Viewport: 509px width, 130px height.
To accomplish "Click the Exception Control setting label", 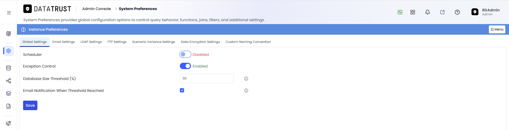I will point(39,66).
